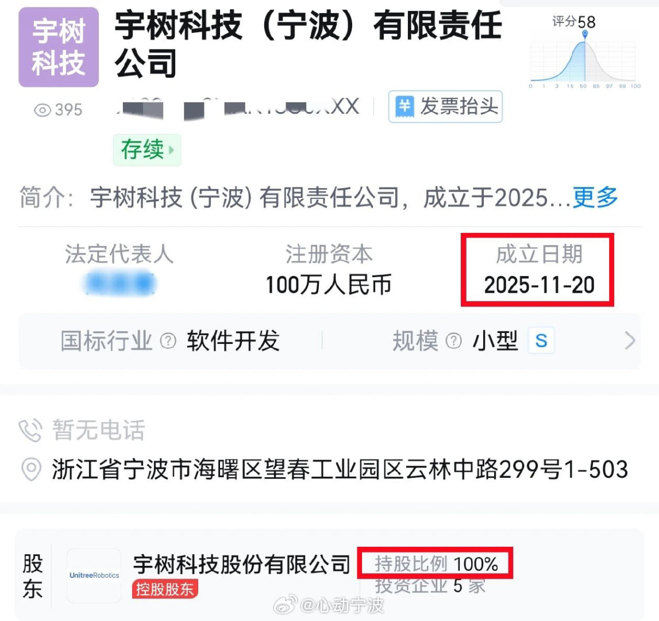The height and width of the screenshot is (621, 659).
Task: Click the 投资企业 5 家 link
Action: [430, 586]
